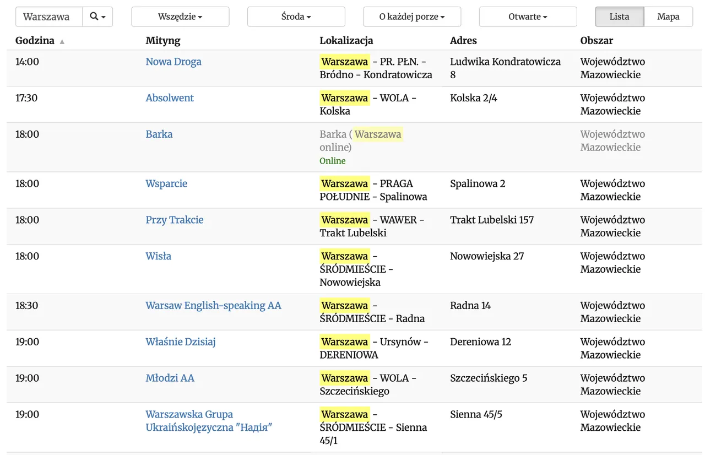This screenshot has width=705, height=455.
Task: Open the Absolwent meeting link
Action: 170,98
